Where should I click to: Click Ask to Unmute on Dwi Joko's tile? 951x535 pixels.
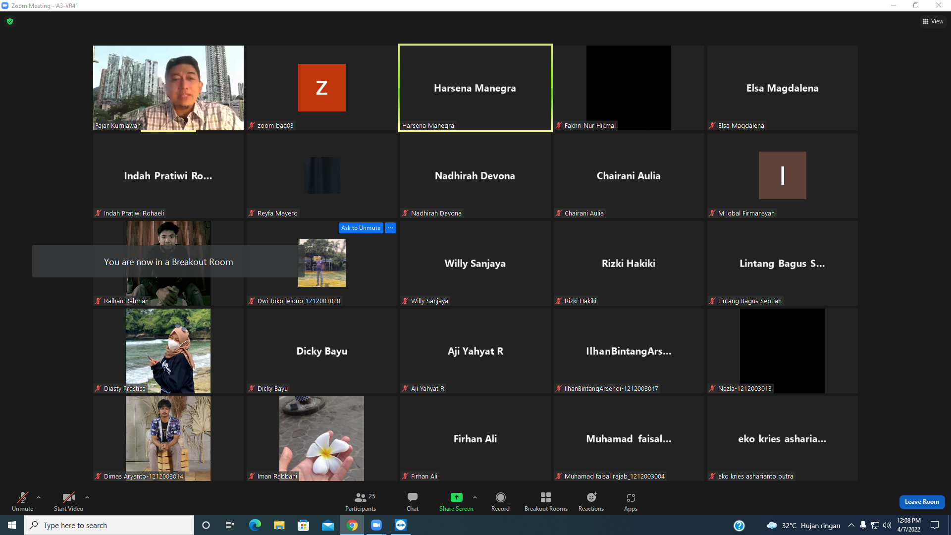(x=361, y=228)
